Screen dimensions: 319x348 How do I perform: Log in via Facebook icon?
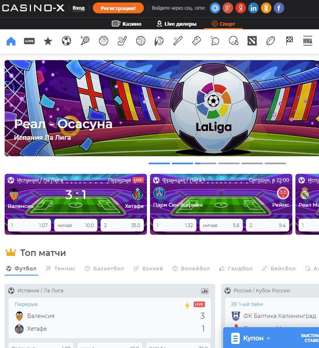278,8
